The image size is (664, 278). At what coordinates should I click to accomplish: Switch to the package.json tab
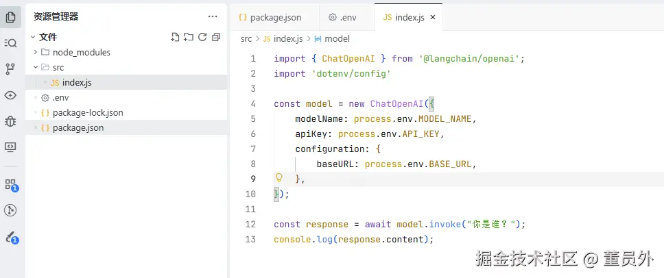pyautogui.click(x=269, y=17)
